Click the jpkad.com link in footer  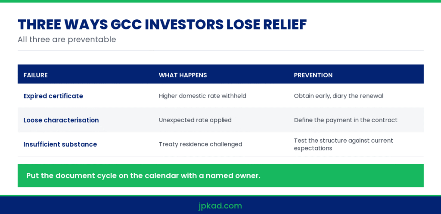click(x=220, y=206)
